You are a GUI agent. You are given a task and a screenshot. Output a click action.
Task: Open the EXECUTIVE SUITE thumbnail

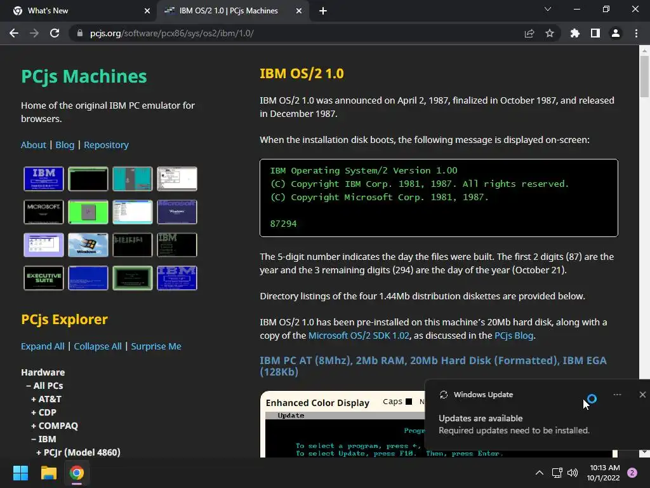pos(44,278)
